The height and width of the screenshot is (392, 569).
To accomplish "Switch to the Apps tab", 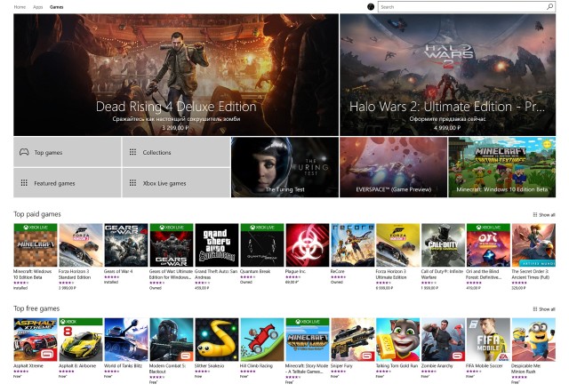I will 37,7.
